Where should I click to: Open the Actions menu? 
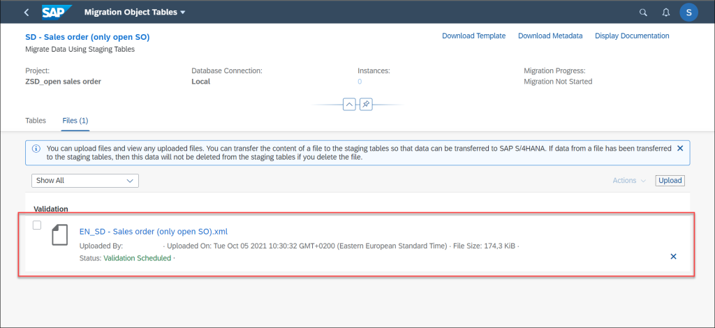click(x=629, y=180)
